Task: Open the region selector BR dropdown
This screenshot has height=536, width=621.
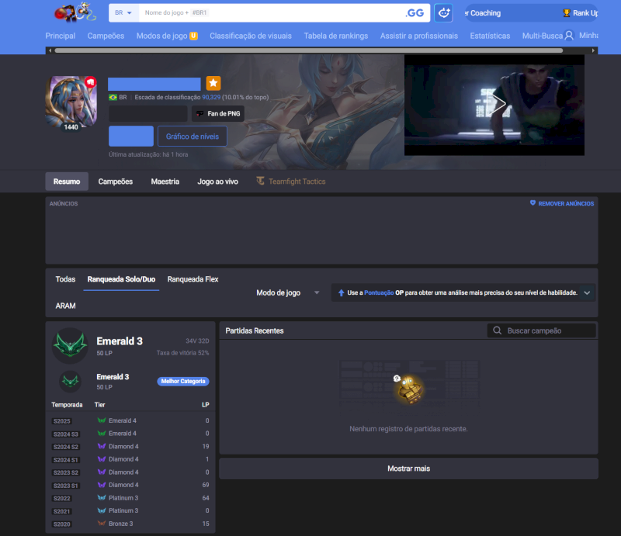Action: tap(123, 12)
